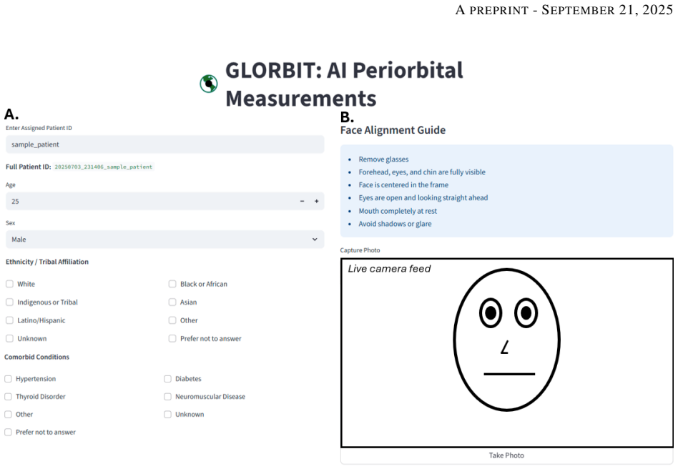Check the Asian ethnicity checkbox
Image resolution: width=678 pixels, height=469 pixels.
172,302
